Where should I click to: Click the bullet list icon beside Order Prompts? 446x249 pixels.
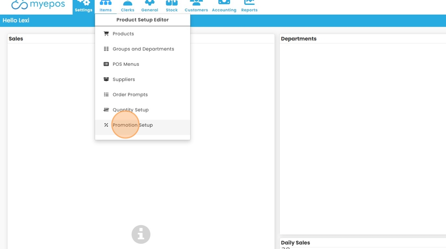tap(106, 94)
